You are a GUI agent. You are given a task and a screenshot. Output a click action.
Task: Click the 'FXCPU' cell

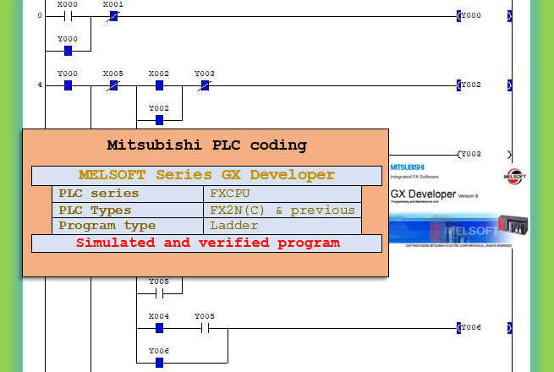[x=282, y=194]
